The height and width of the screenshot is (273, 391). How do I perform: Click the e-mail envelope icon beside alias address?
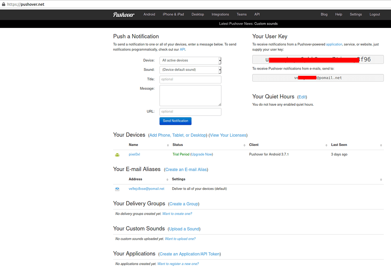coord(117,189)
